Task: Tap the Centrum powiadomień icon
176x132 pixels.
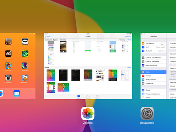Action: coord(143,58)
